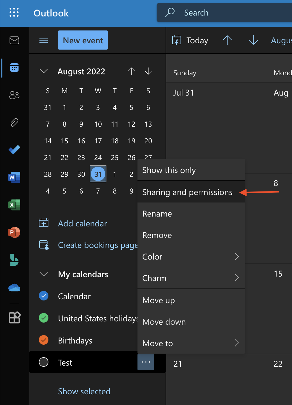Click August 2022 month heading
The width and height of the screenshot is (292, 405).
(x=81, y=71)
